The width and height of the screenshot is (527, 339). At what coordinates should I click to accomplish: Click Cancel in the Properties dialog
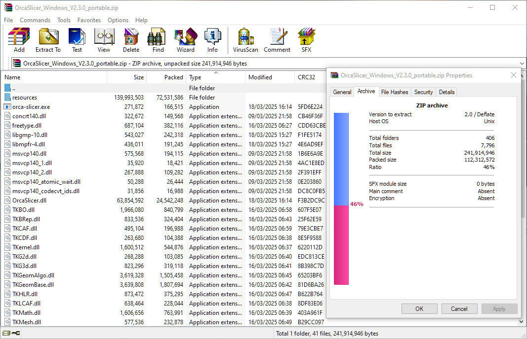tap(459, 309)
